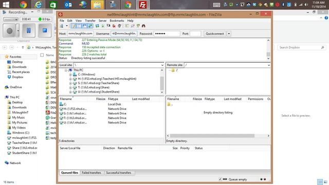Image resolution: width=329 pixels, height=185 pixels.
Task: Sort local list by Last modified column
Action: pos(141,99)
